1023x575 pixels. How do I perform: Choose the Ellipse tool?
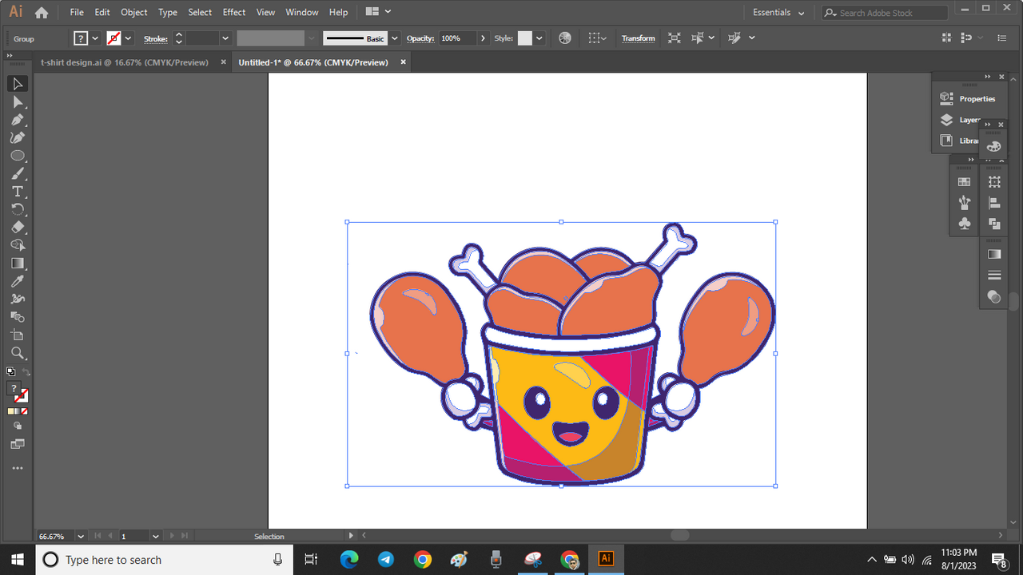[x=18, y=156]
